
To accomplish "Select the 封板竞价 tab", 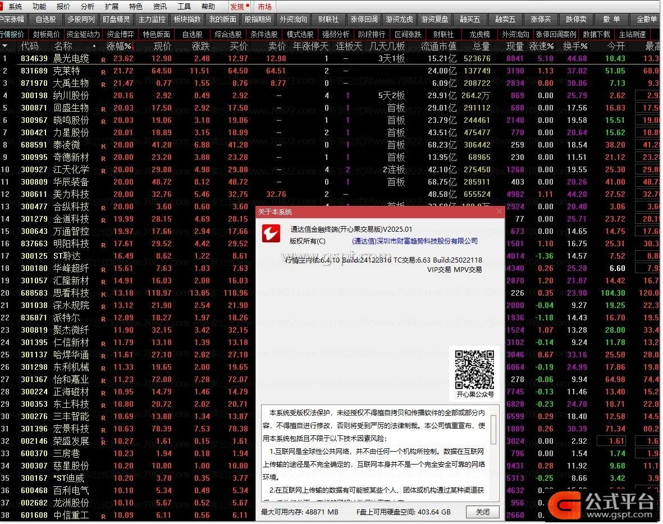I will (46, 34).
